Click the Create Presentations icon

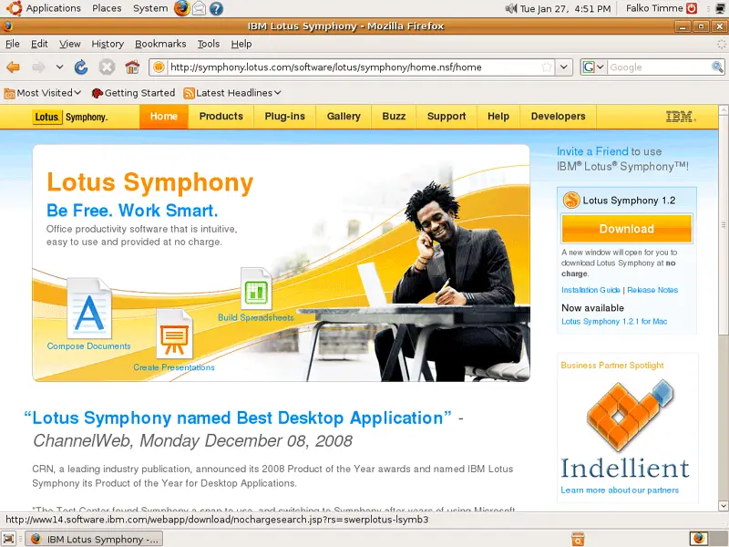point(174,334)
